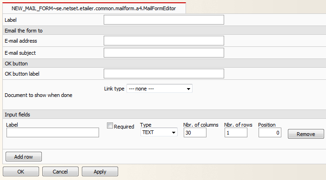
Task: Click the 'E-mail subject' label text
Action: tap(20, 53)
